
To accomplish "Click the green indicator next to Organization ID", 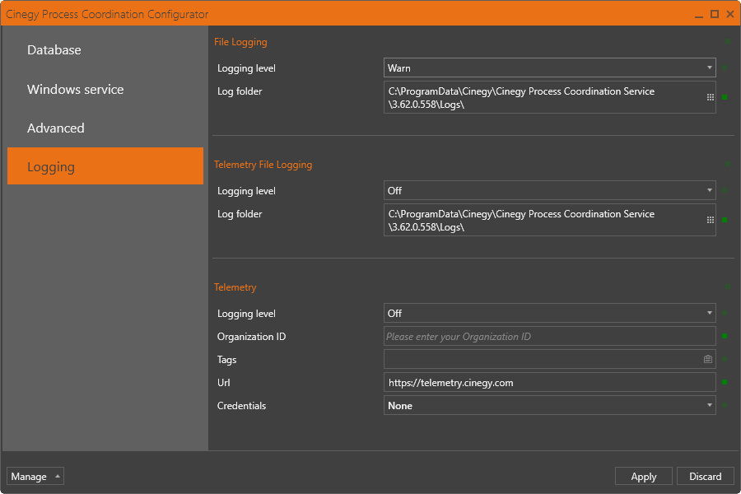I will 725,336.
